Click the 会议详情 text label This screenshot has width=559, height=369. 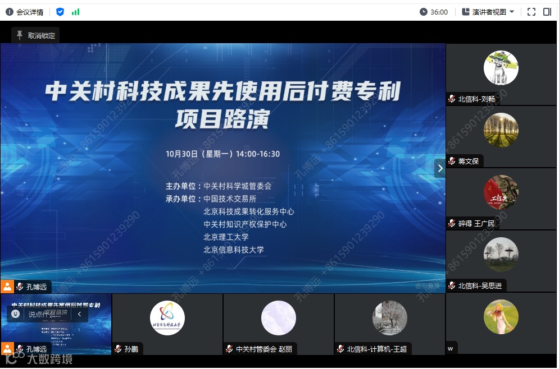click(30, 12)
